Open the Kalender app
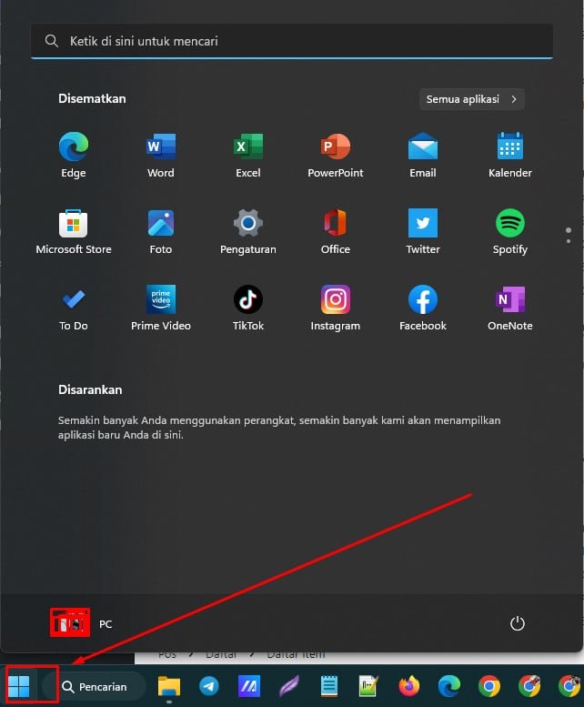 [x=510, y=155]
